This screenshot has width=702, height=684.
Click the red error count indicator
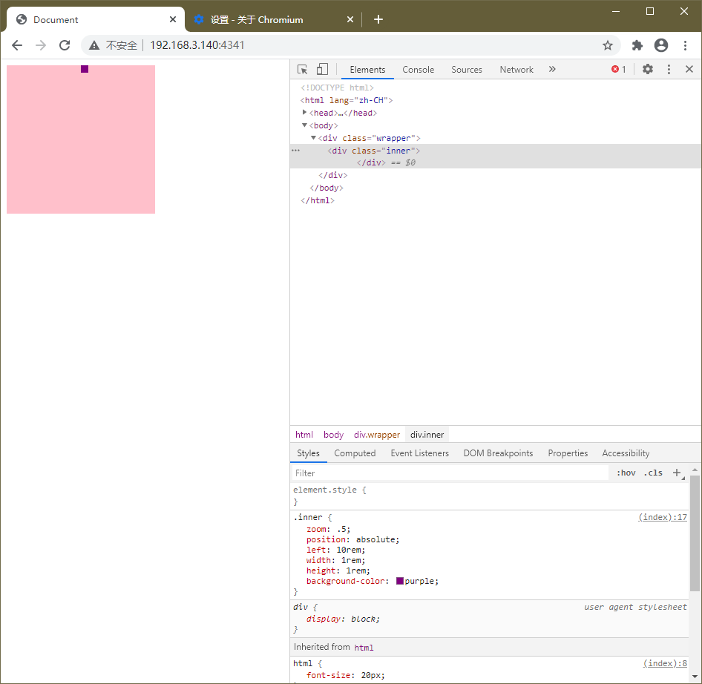(618, 69)
